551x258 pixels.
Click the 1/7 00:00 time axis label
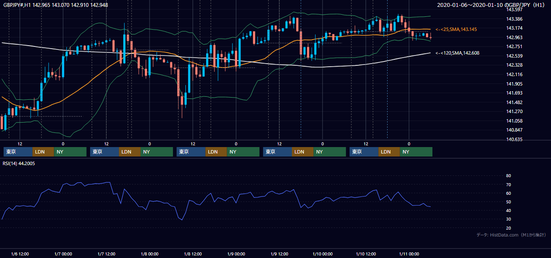tap(63, 254)
